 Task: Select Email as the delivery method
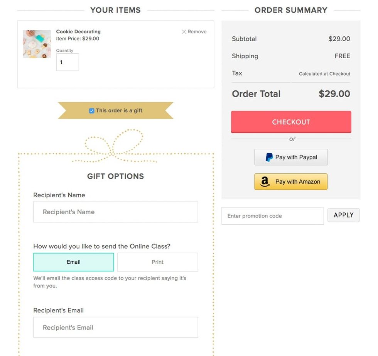[x=74, y=262]
